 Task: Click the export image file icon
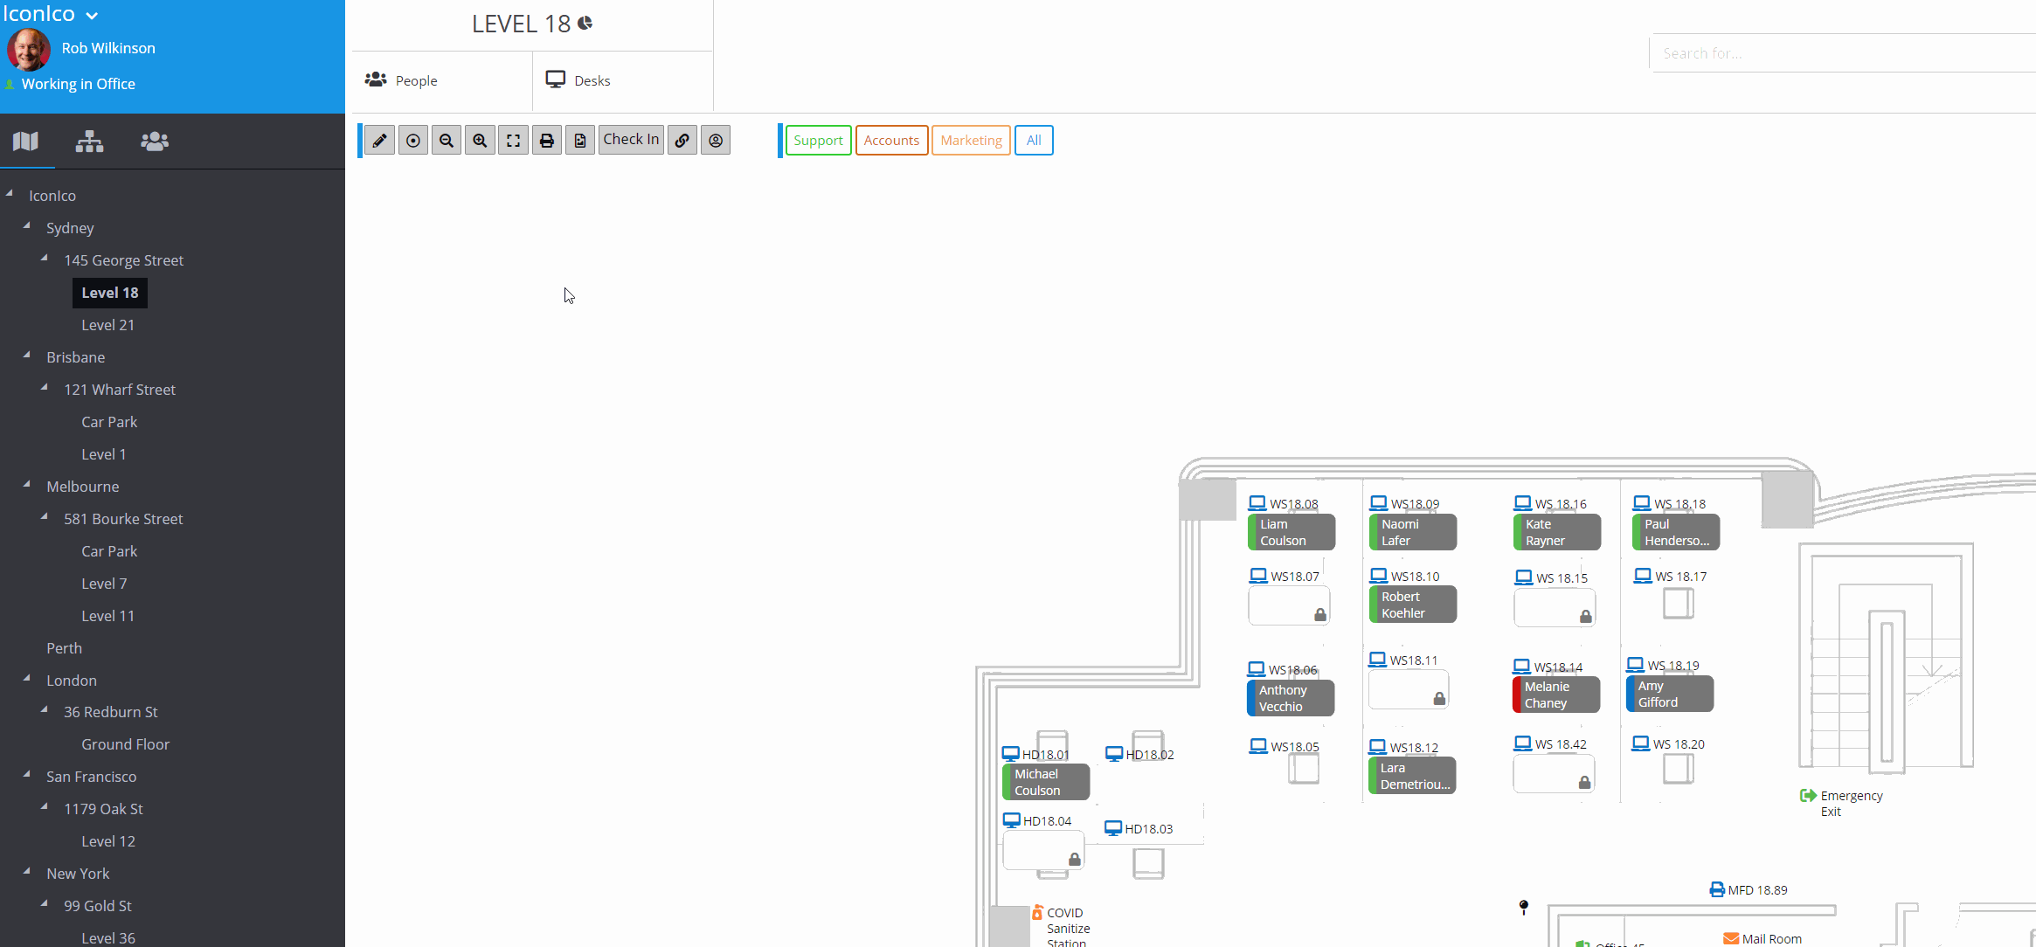pos(580,141)
